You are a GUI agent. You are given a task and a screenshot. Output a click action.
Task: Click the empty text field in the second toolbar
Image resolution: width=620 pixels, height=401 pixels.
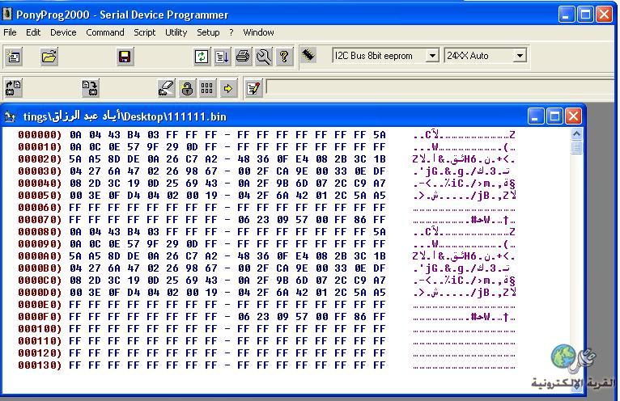point(440,87)
